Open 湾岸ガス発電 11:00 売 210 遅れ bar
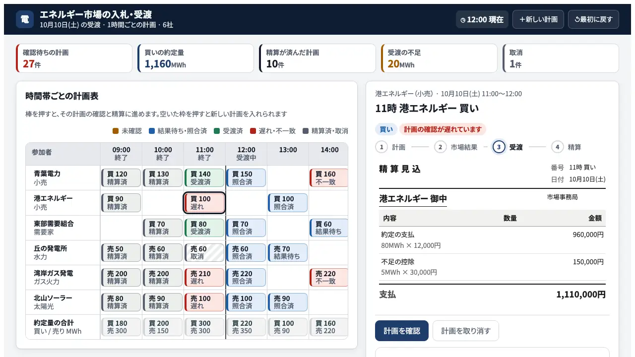Viewport: 635px width, 357px height. pyautogui.click(x=204, y=277)
